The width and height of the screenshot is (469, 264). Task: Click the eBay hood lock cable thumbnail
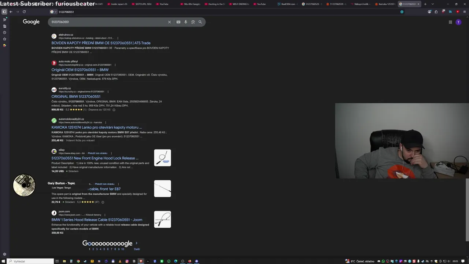pyautogui.click(x=162, y=158)
